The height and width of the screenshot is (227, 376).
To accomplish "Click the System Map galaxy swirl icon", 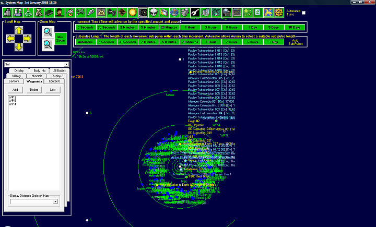I will pyautogui.click(x=143, y=13).
